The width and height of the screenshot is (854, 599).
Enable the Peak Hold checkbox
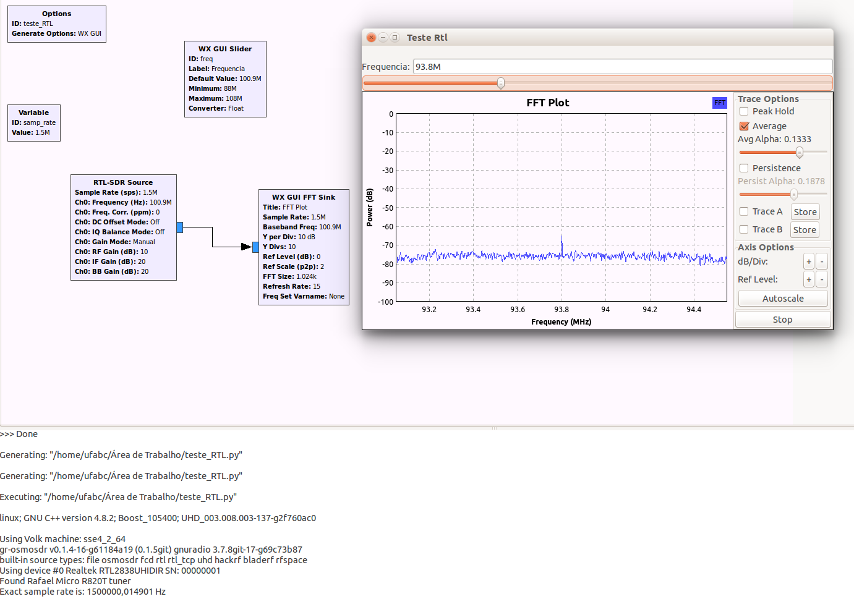pos(744,111)
